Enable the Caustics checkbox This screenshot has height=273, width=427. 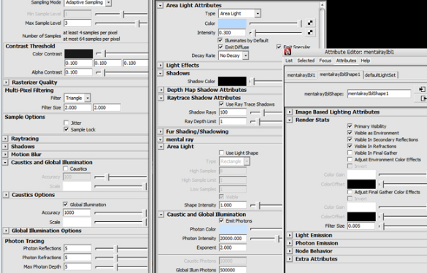click(66, 169)
